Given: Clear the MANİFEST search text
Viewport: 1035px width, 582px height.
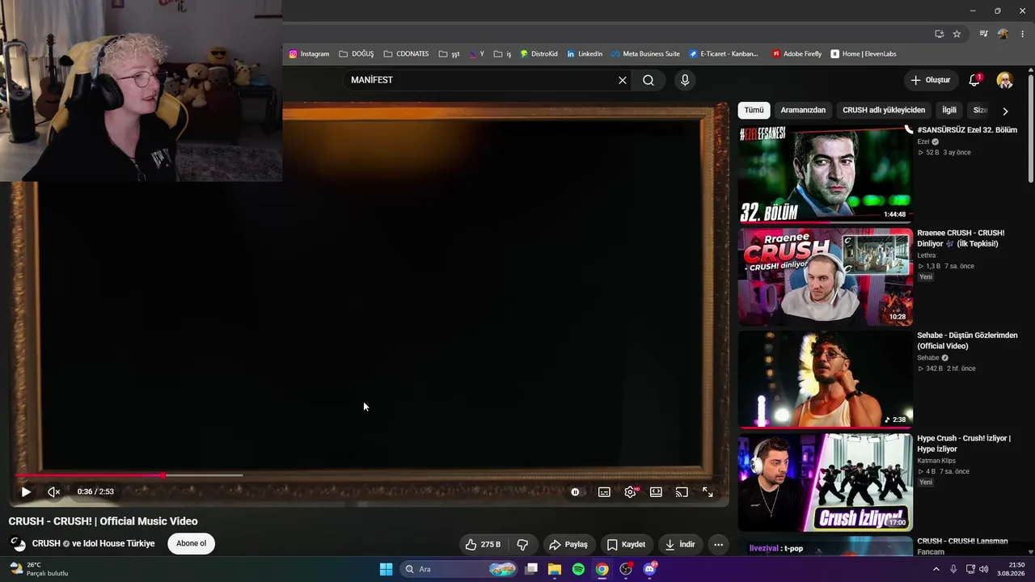Looking at the screenshot, I should (623, 80).
